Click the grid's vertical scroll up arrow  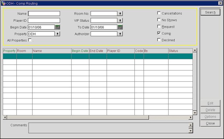pyautogui.click(x=195, y=50)
